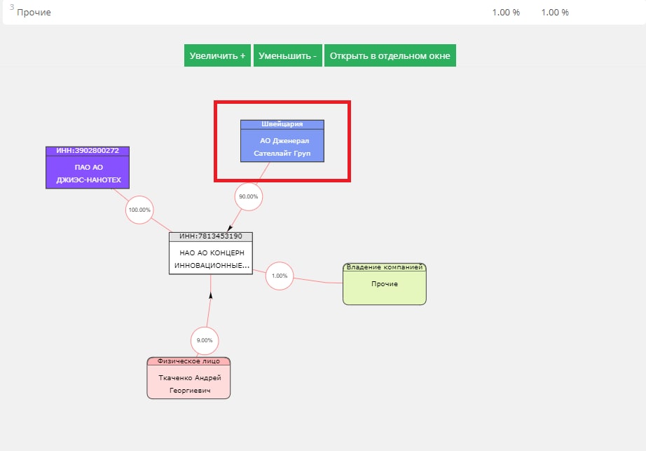Click the 'ИНН:3902800272' node header
The width and height of the screenshot is (646, 451).
88,151
